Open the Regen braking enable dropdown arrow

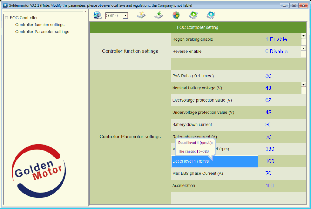(303, 36)
